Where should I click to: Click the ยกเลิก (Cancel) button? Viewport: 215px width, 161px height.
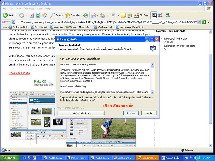click(x=149, y=113)
